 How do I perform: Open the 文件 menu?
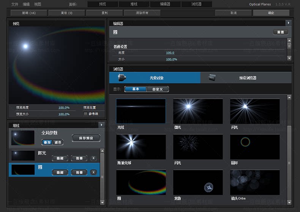(x=15, y=4)
